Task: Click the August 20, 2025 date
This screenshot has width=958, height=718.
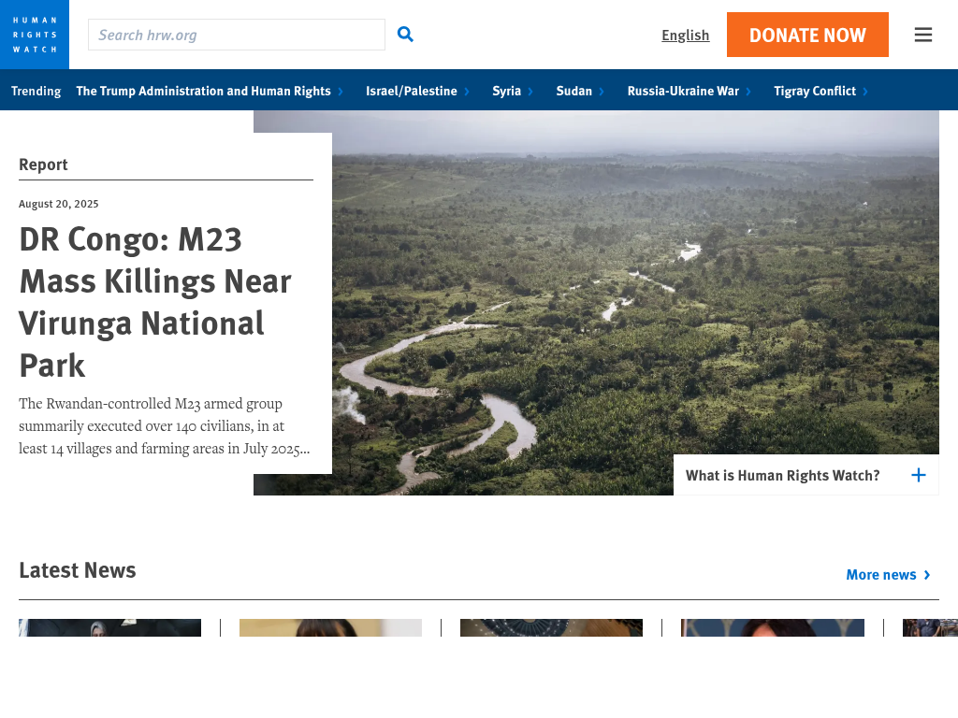Action: [59, 204]
